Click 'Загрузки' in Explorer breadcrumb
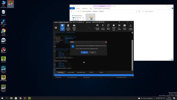 [95, 11]
